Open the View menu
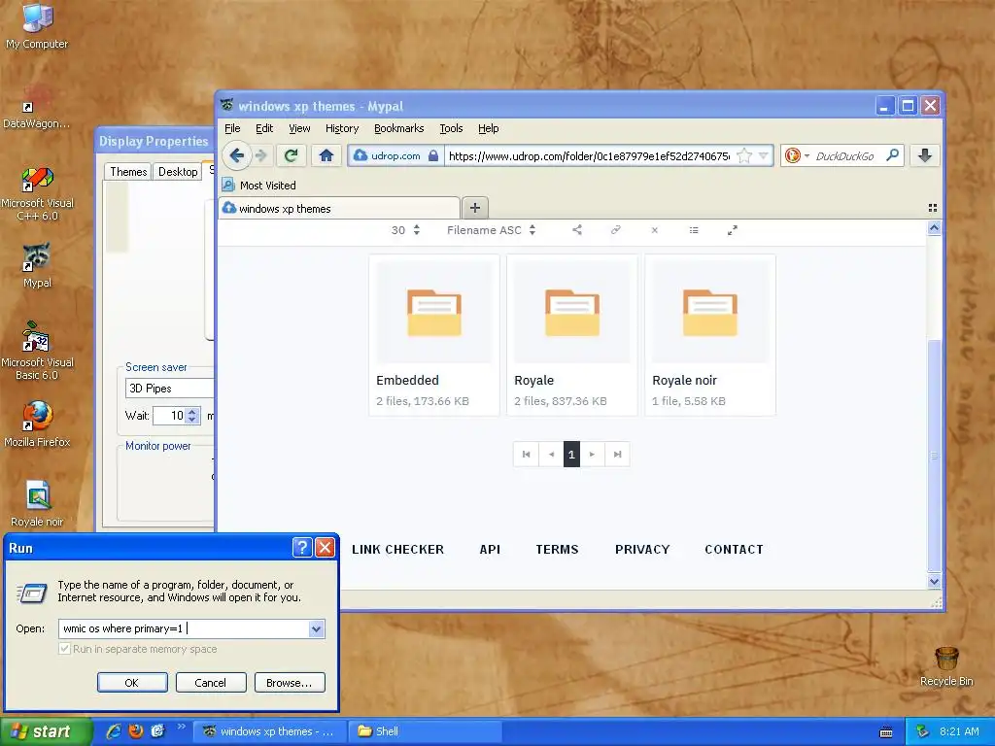 [299, 128]
